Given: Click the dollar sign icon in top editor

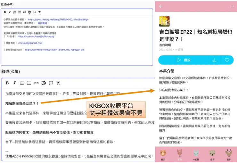Looking at the screenshot, I should 29,12.
